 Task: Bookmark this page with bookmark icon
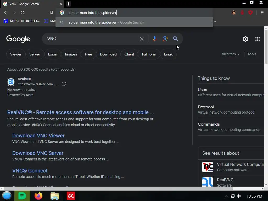[51, 13]
